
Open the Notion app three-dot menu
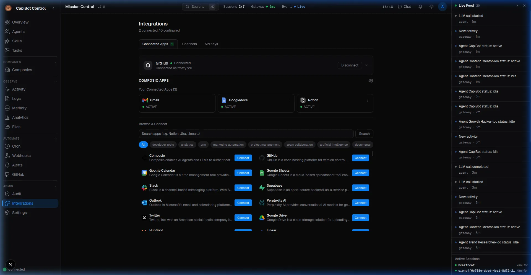coord(368,100)
